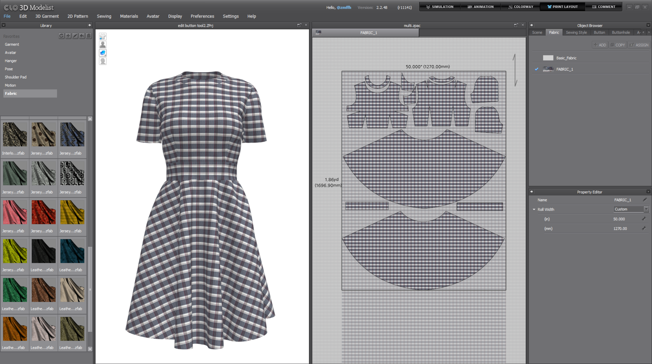Collapse the Roll Width property section

tap(534, 210)
